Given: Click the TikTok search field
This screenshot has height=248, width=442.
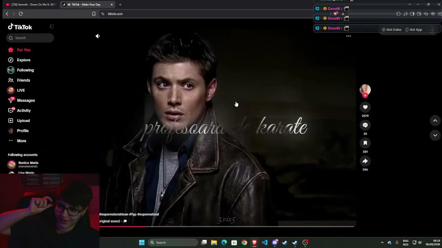Looking at the screenshot, I should coord(30,38).
